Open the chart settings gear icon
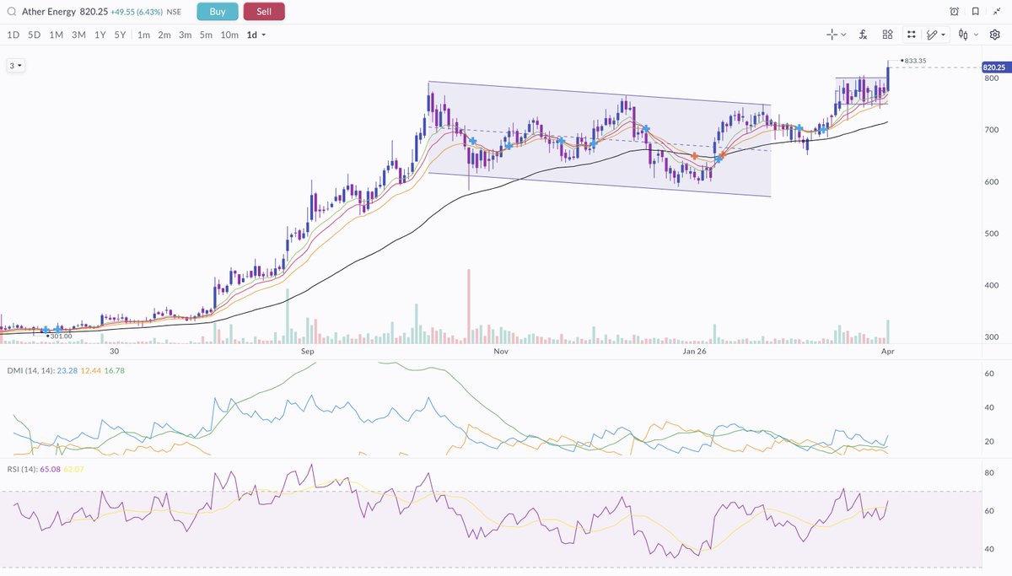 pyautogui.click(x=995, y=35)
